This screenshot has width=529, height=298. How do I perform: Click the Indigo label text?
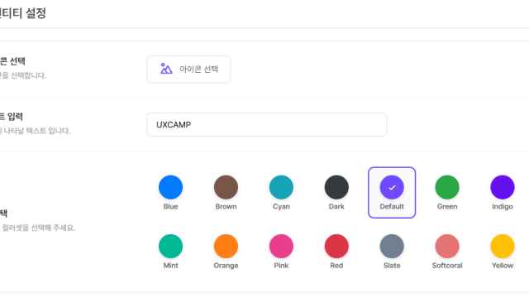click(x=503, y=206)
